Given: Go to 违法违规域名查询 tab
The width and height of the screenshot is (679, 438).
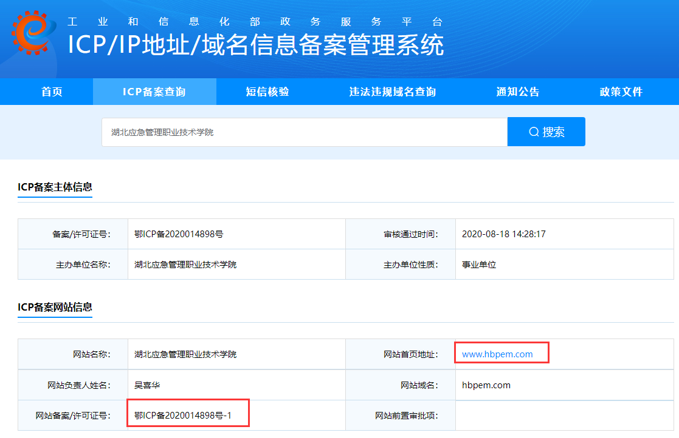Looking at the screenshot, I should [392, 92].
